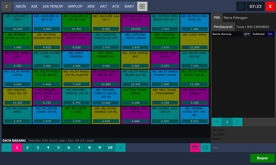Open the all-categories grid icon
The image size is (276, 165).
(x=142, y=6)
